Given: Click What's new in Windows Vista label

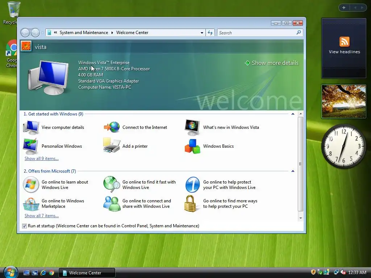Looking at the screenshot, I should [x=231, y=127].
